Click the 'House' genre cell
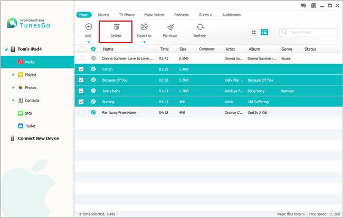 [x=285, y=58]
